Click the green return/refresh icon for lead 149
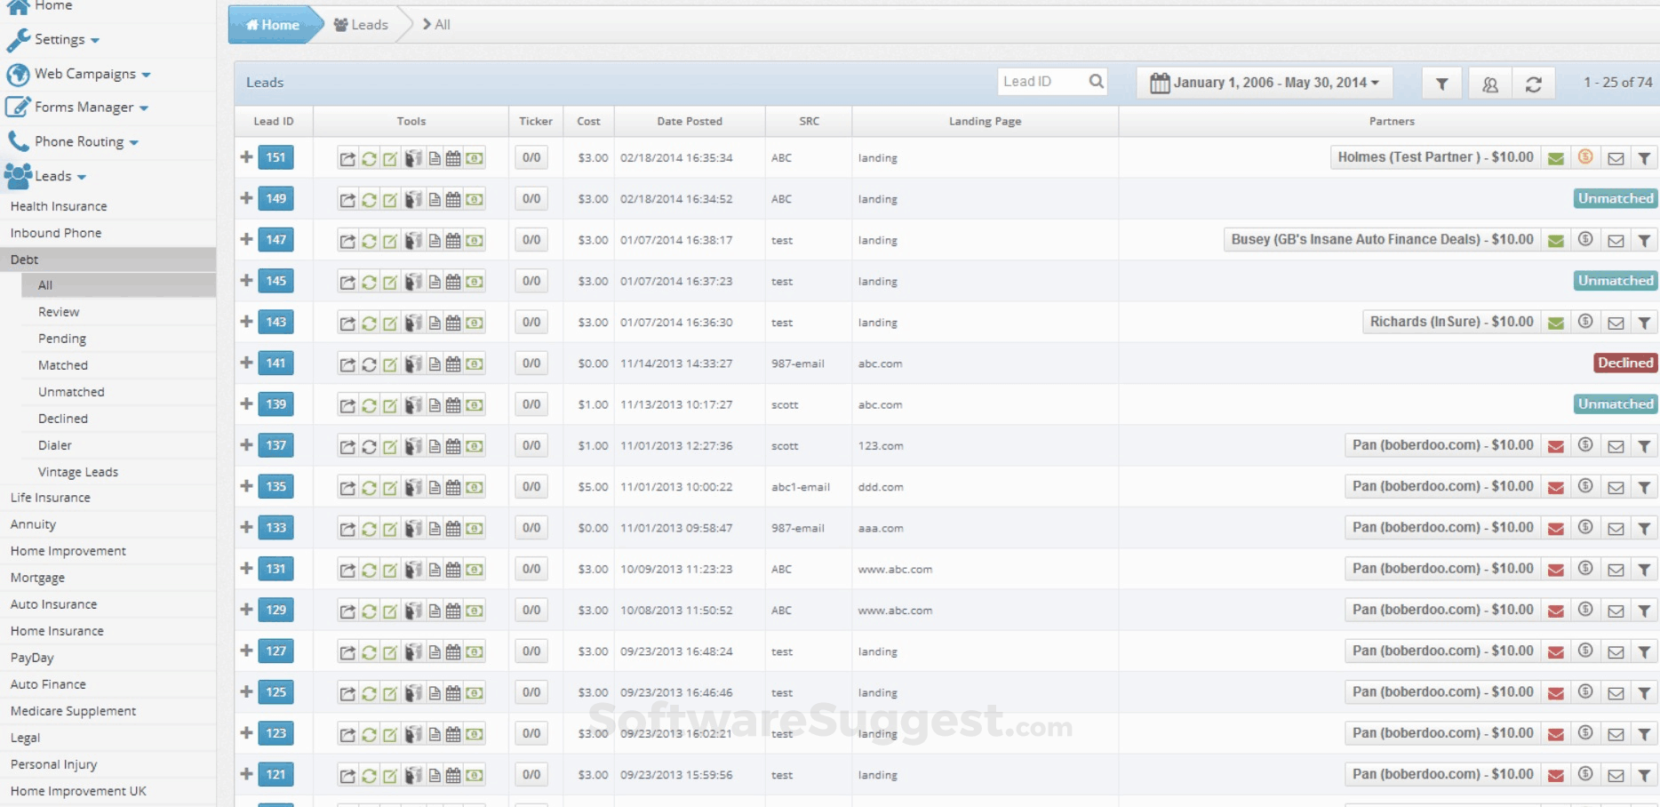Image resolution: width=1660 pixels, height=807 pixels. click(x=369, y=198)
